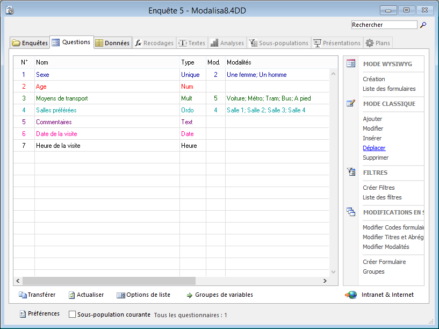Click the Type column header

click(193, 62)
